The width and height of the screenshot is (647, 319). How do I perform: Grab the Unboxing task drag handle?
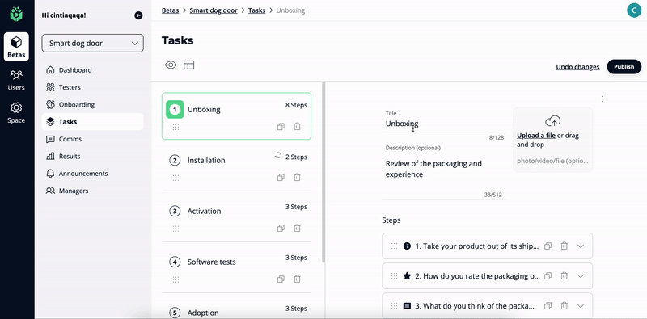point(175,127)
